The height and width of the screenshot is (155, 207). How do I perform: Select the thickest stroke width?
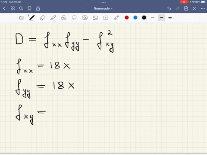(x=170, y=18)
